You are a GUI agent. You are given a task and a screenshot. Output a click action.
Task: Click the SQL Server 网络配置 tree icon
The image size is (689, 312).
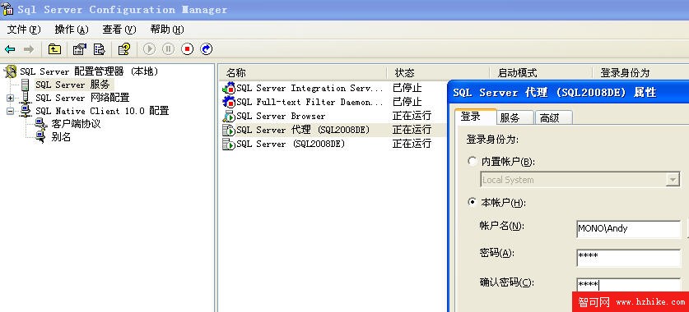26,98
